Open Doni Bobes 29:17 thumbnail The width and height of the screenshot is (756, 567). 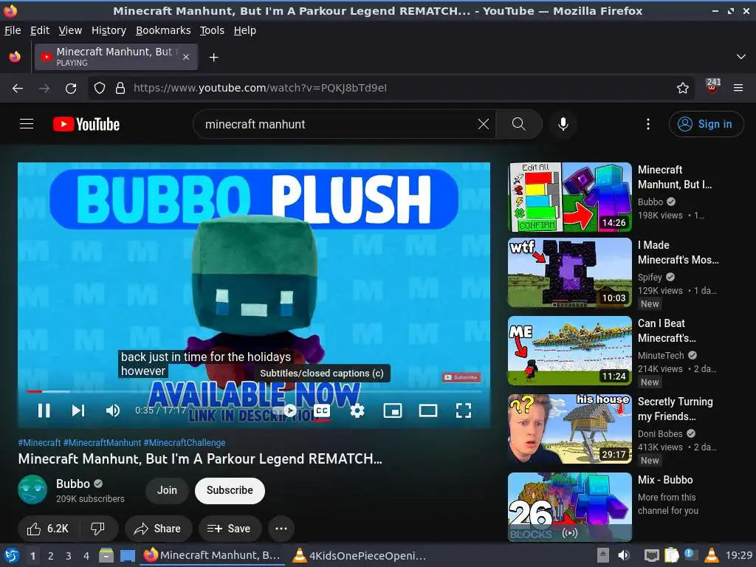pyautogui.click(x=570, y=429)
